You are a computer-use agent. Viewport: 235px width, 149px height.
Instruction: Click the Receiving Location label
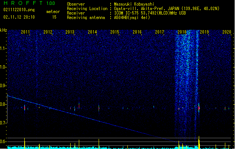click(x=87, y=9)
